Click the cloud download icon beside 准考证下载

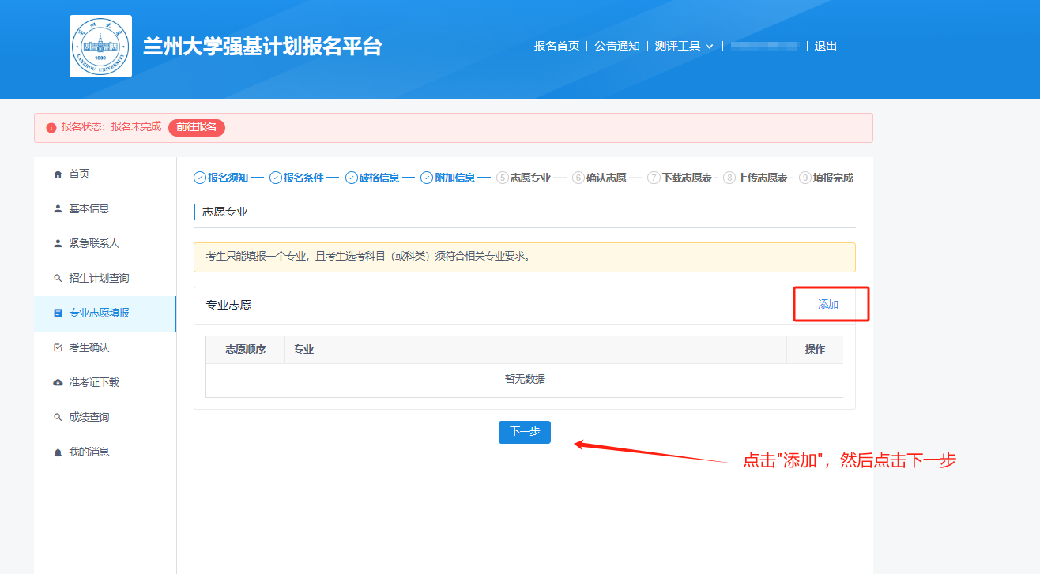tap(58, 383)
